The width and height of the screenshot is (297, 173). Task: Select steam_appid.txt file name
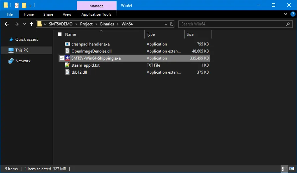pyautogui.click(x=86, y=65)
